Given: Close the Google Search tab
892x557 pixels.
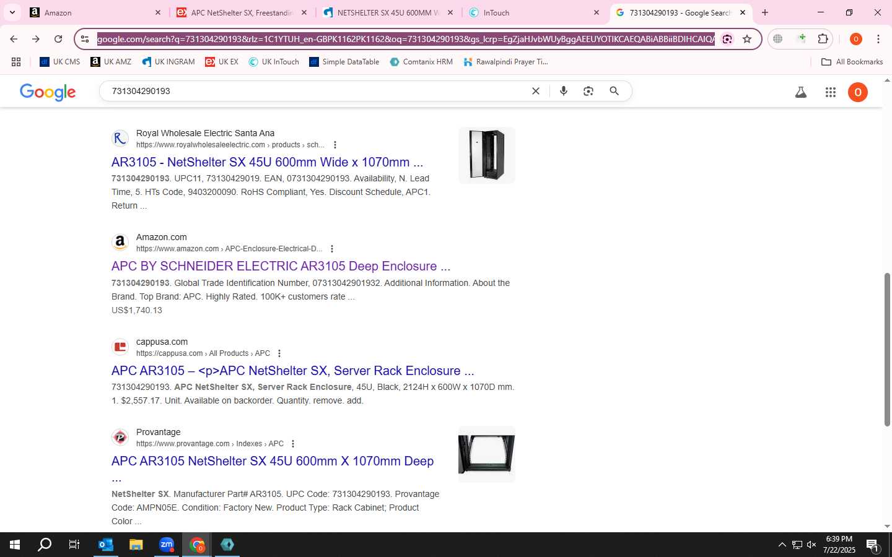Looking at the screenshot, I should click(743, 12).
